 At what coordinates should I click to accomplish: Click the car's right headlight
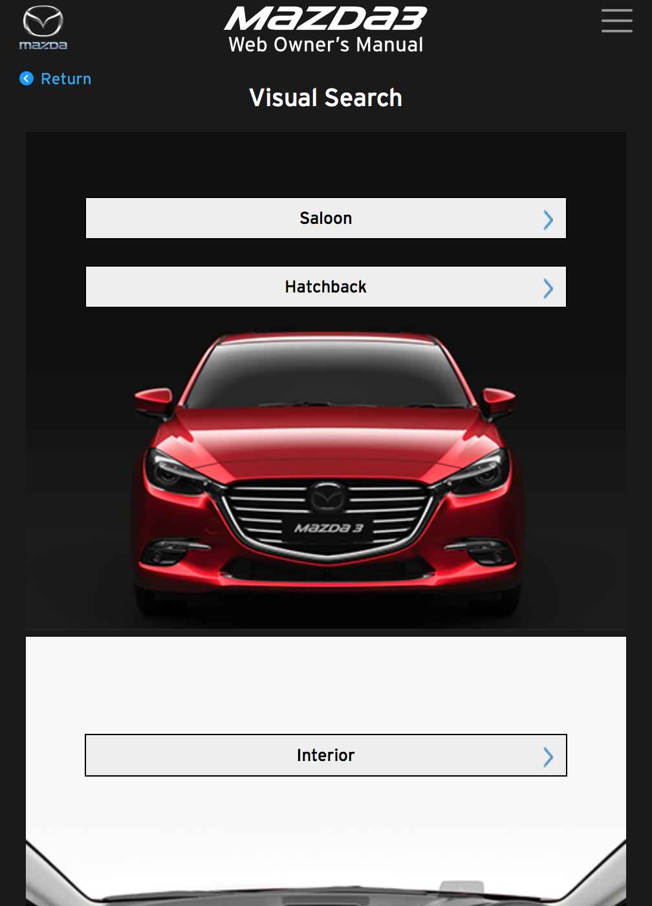point(479,472)
